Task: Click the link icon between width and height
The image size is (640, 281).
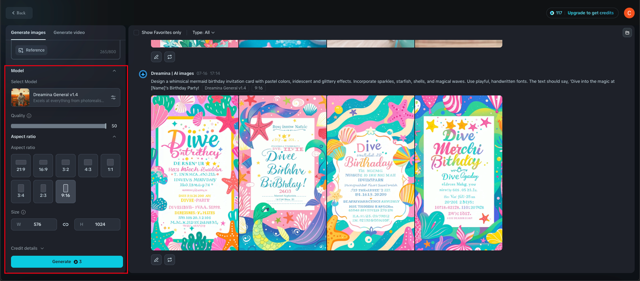Action: tap(65, 225)
